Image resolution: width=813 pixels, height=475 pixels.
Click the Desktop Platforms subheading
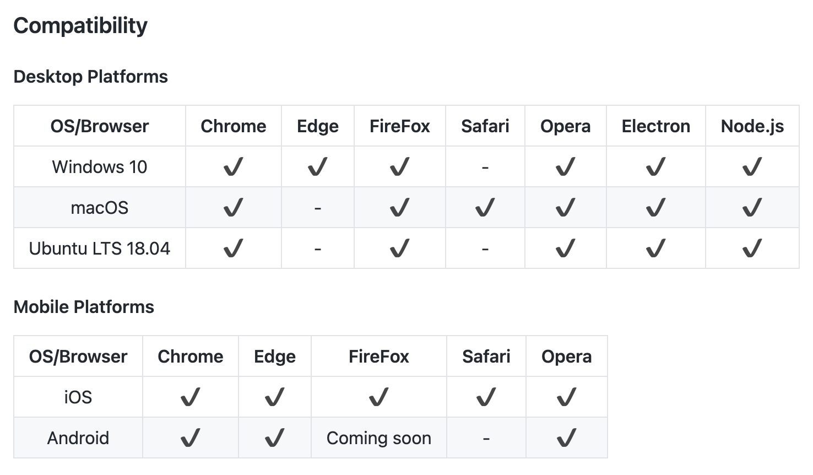tap(90, 77)
